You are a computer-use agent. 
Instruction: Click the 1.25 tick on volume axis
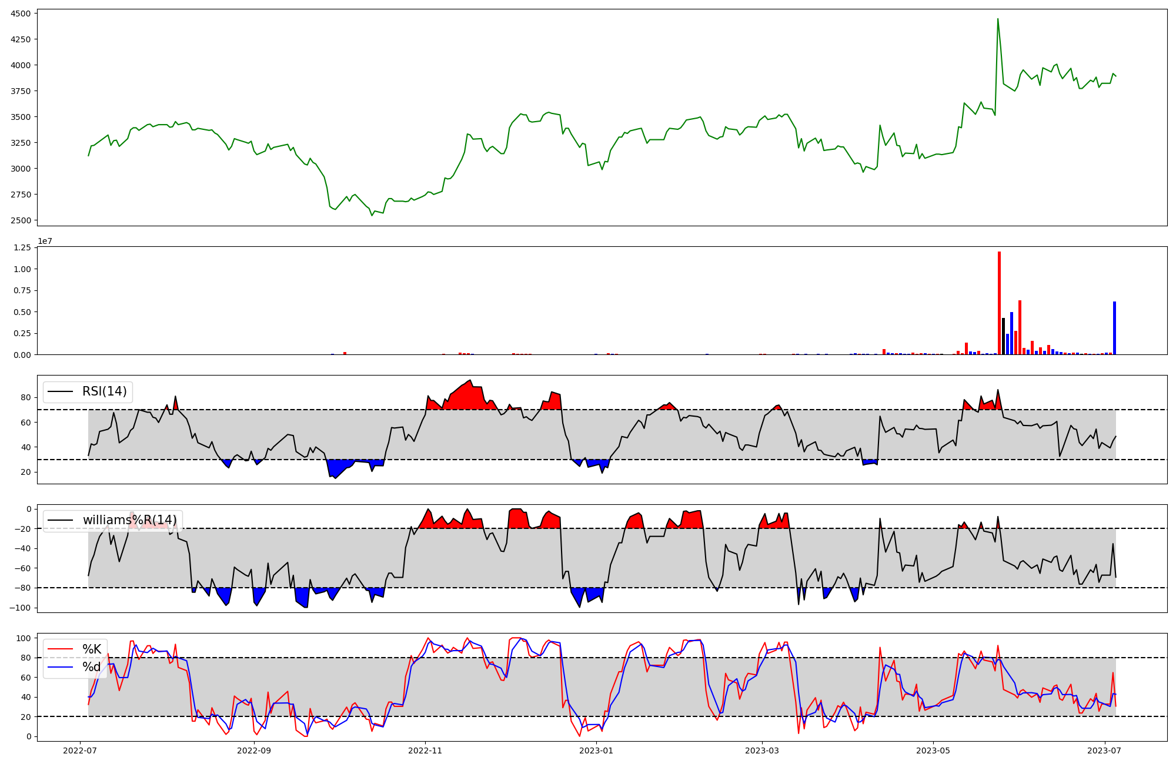click(x=22, y=248)
